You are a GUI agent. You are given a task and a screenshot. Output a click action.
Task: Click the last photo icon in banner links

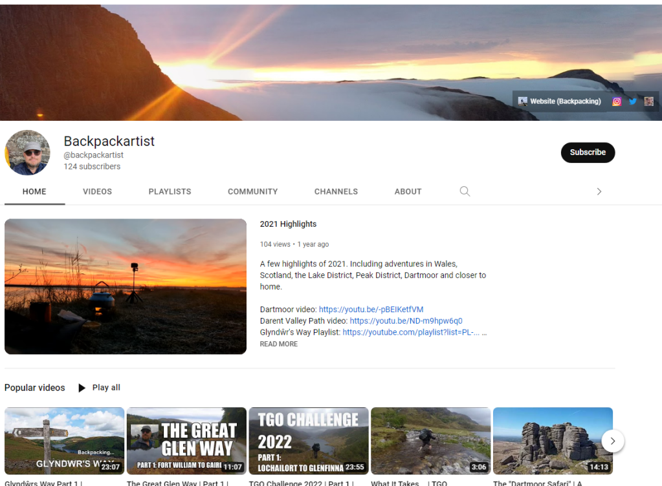pyautogui.click(x=648, y=101)
